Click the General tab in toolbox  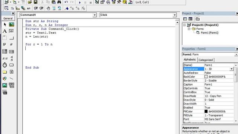(8, 18)
